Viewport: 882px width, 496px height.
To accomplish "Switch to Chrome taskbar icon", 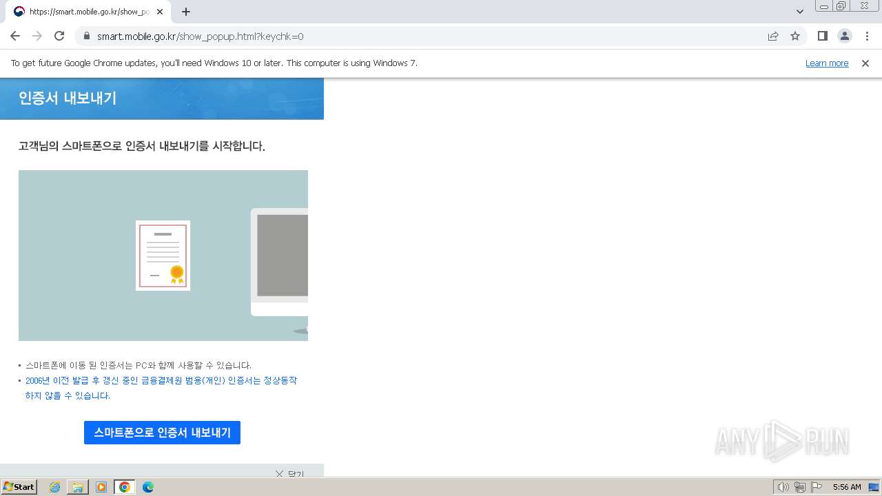I will point(125,487).
